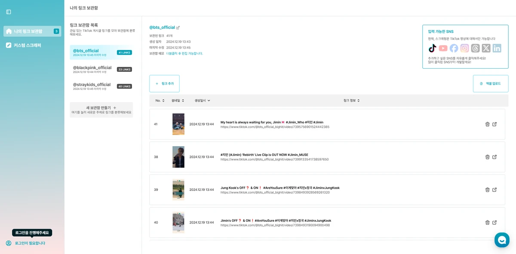The image size is (516, 254).
Task: Sort by No. column header
Action: pyautogui.click(x=160, y=101)
